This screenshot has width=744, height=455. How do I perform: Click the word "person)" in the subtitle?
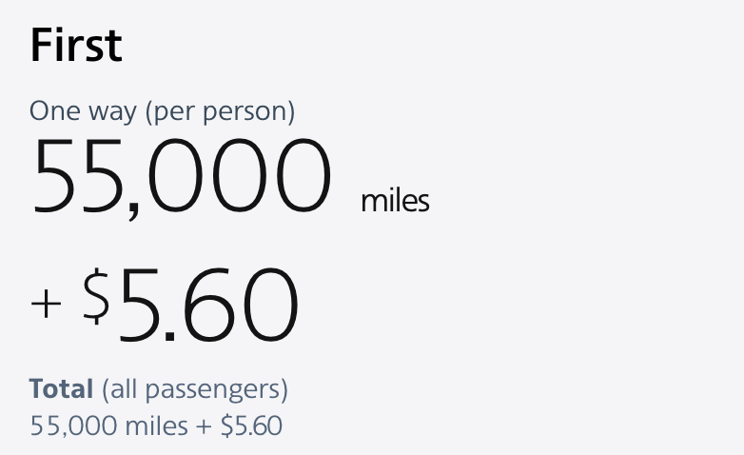coord(248,113)
